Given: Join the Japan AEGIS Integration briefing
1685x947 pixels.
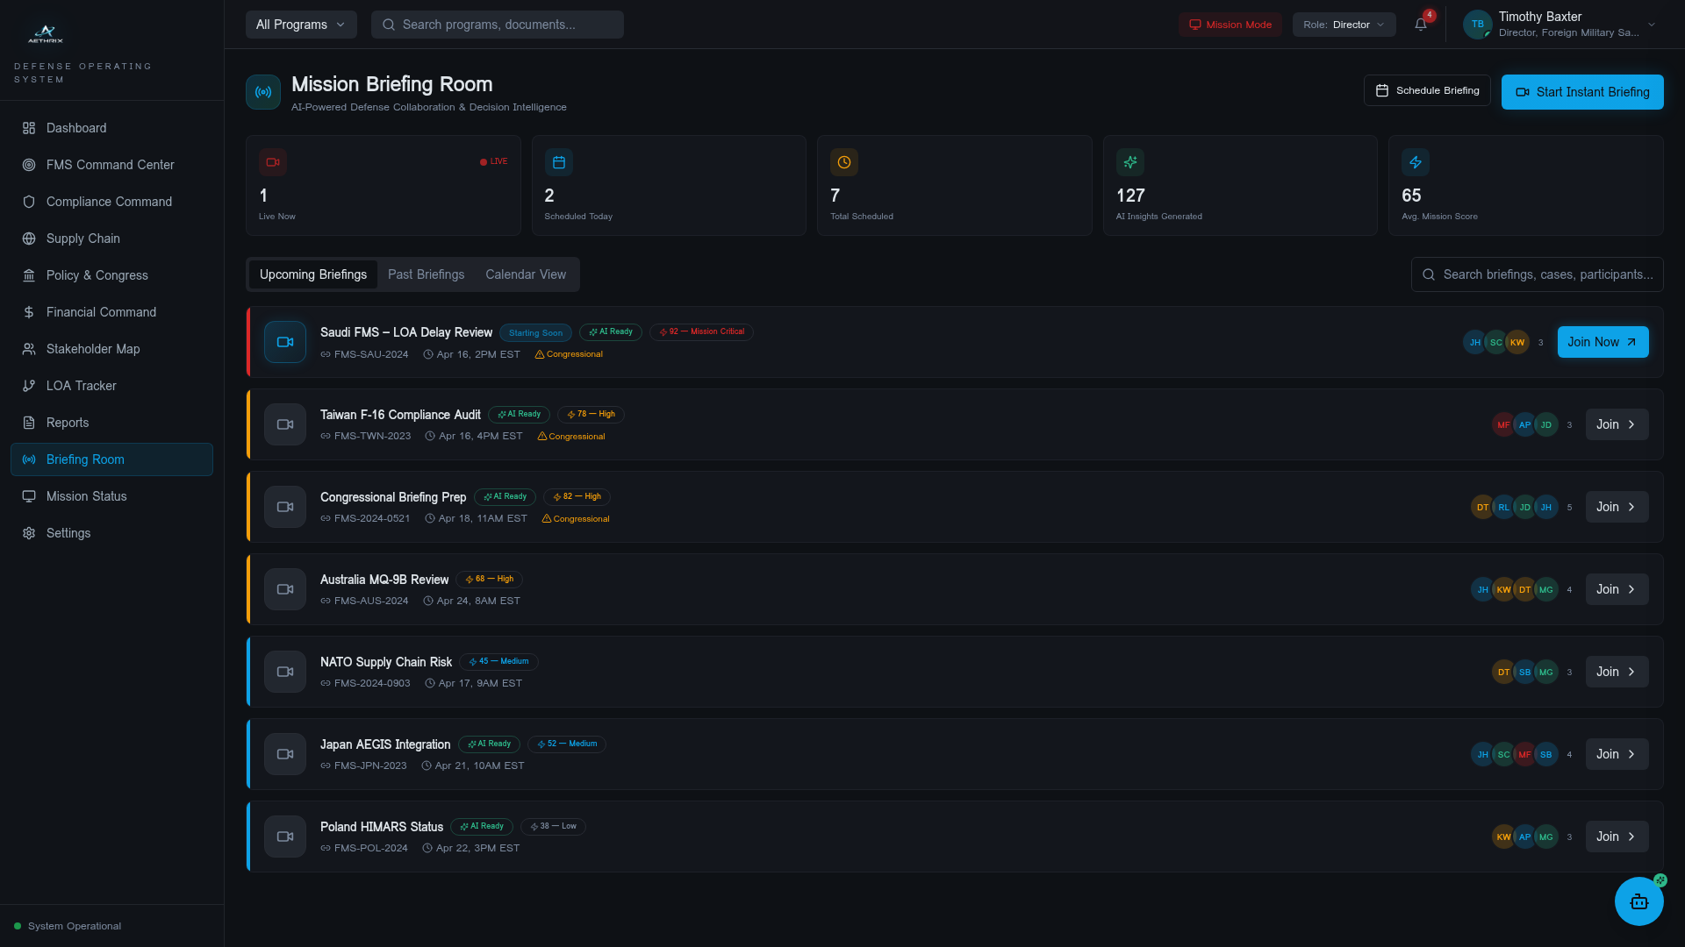Looking at the screenshot, I should (1617, 754).
